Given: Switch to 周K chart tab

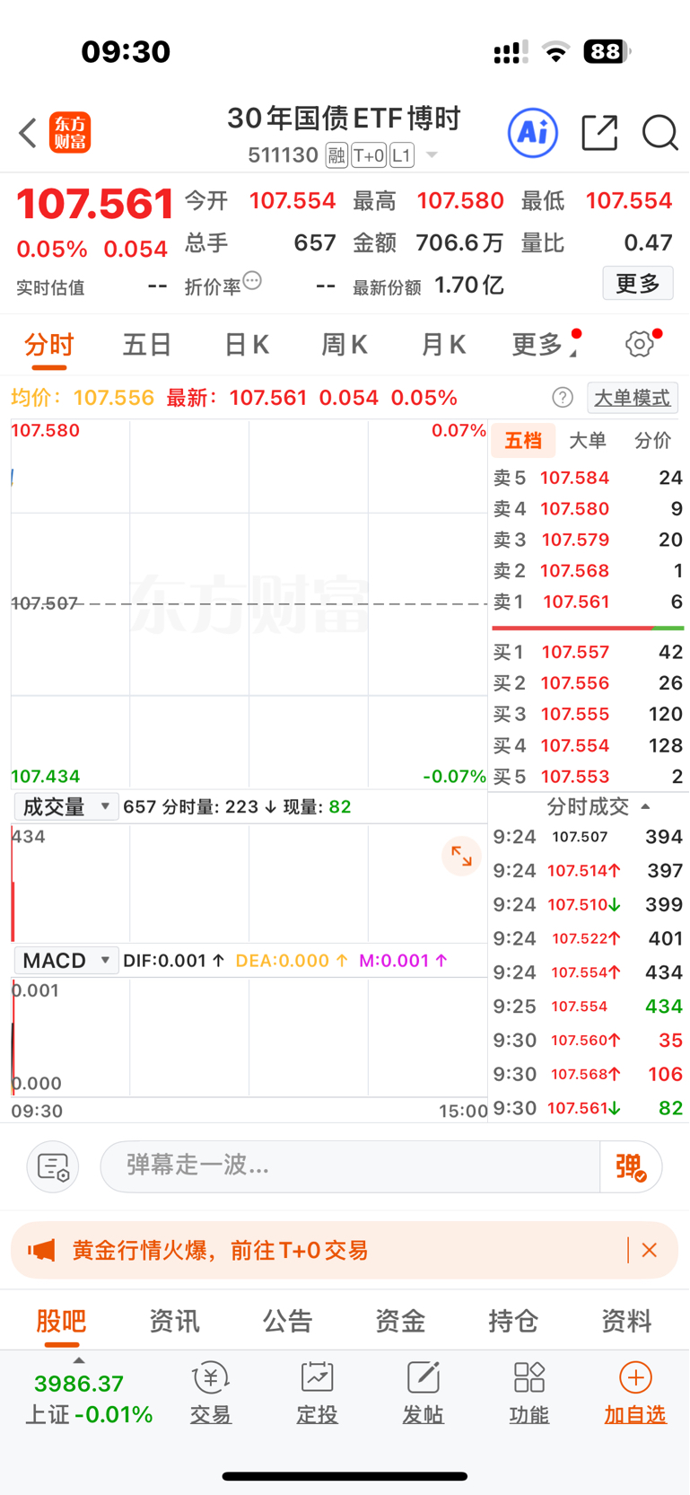Looking at the screenshot, I should pos(345,345).
